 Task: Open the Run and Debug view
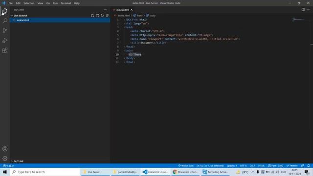point(5,41)
